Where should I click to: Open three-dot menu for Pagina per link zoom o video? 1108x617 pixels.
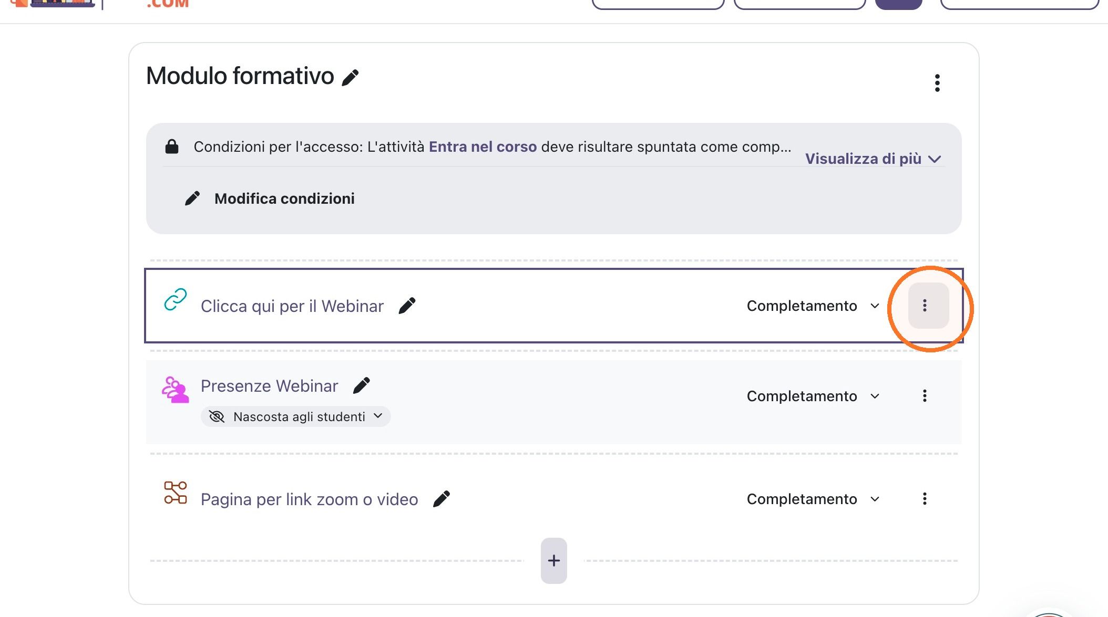(925, 499)
